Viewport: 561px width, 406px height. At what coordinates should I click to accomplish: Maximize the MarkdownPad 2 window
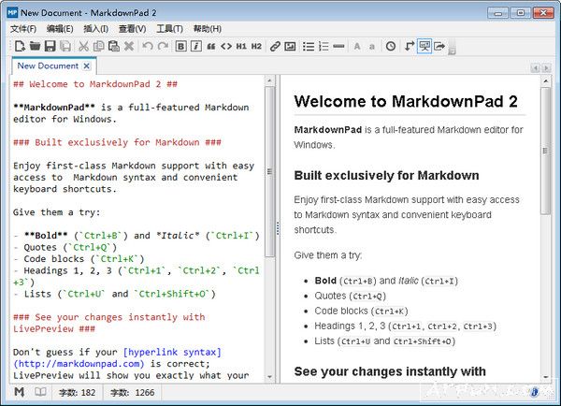click(520, 13)
